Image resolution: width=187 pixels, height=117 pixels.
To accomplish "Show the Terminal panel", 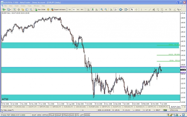I will pyautogui.click(x=27, y=10).
